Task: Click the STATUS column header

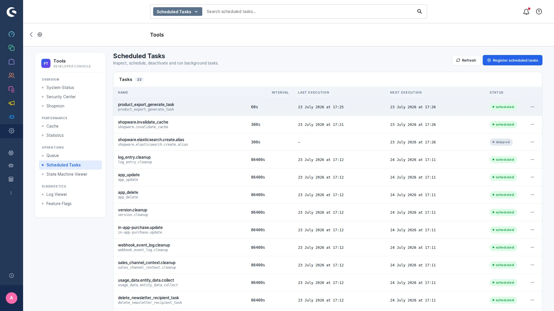Action: (x=496, y=92)
